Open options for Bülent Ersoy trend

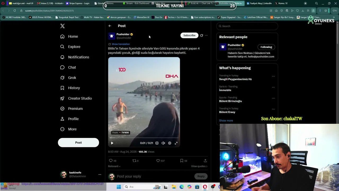pos(273,109)
